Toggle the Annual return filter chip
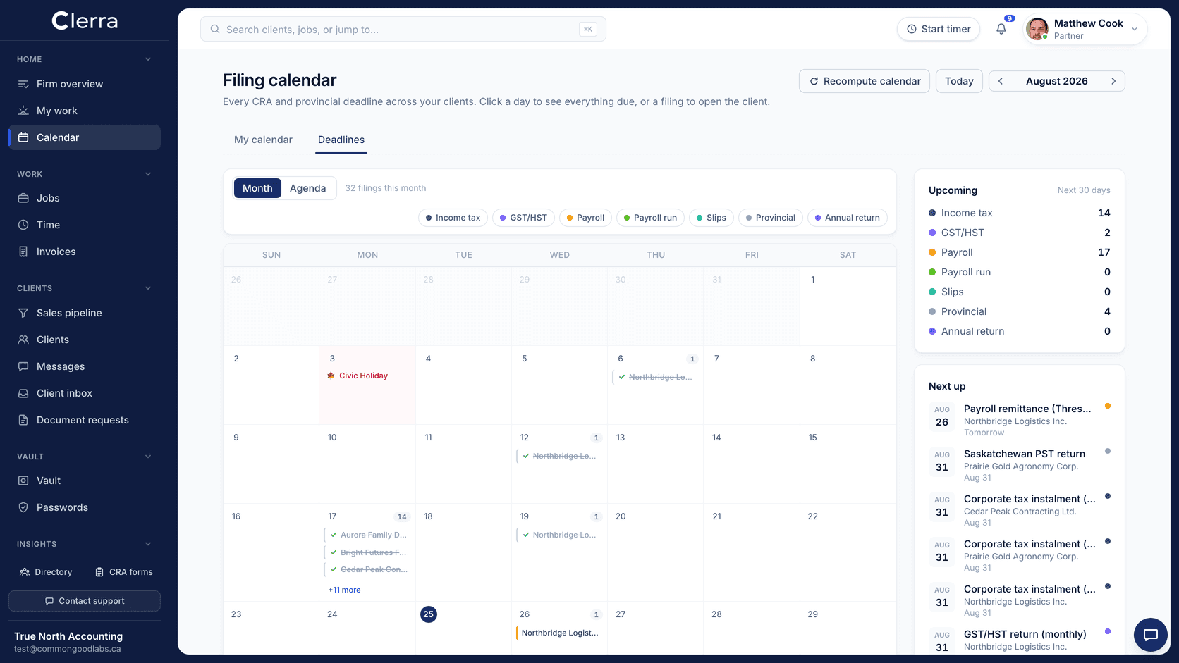The image size is (1179, 663). coord(848,218)
